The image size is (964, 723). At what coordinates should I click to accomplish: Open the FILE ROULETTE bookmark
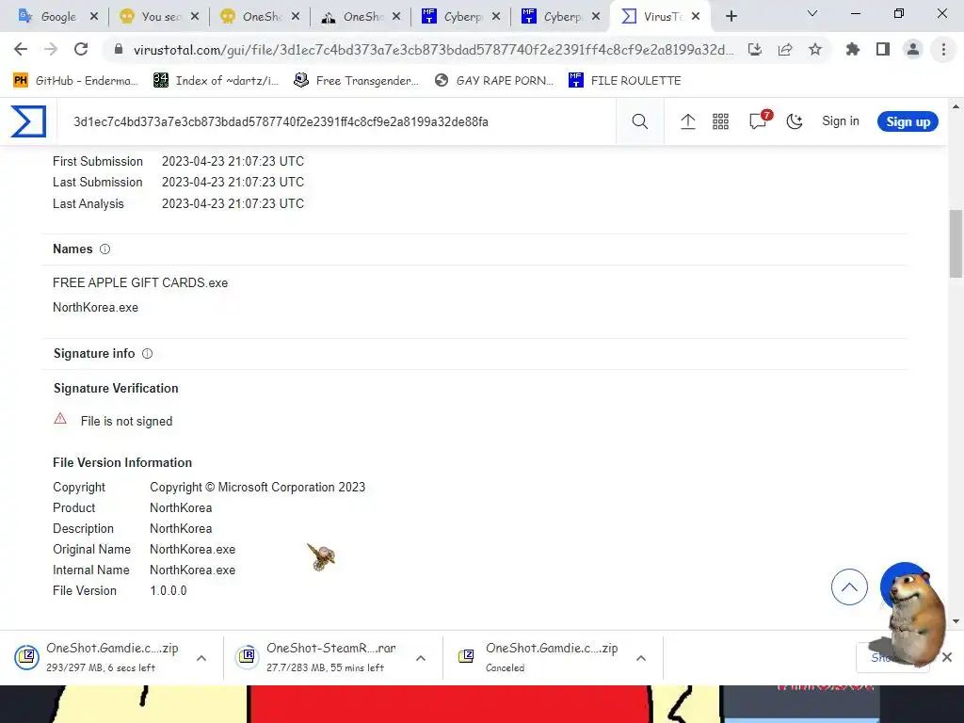[x=625, y=81]
